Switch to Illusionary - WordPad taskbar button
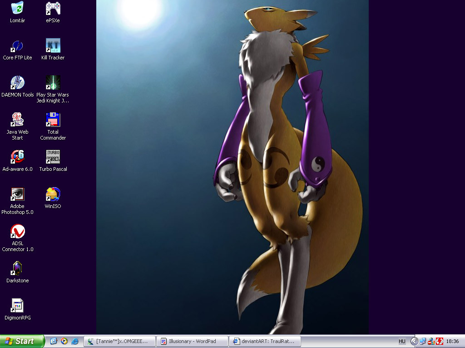 tap(192, 341)
